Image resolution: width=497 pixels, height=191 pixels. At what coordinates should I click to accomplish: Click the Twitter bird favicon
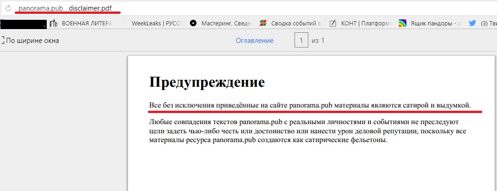[x=472, y=23]
